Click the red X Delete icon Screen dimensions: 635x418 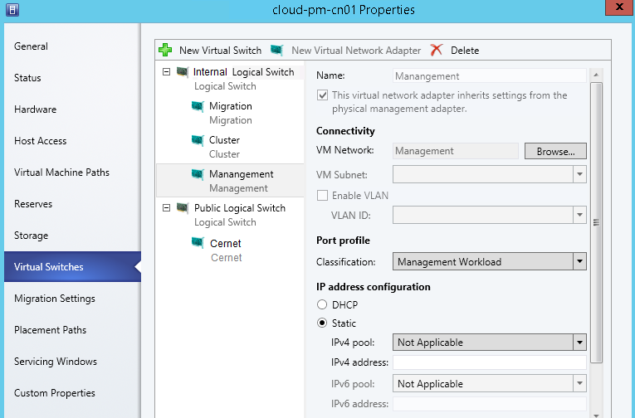coord(437,51)
